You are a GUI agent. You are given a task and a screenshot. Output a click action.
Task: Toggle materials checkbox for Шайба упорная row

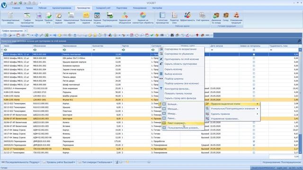254,96
